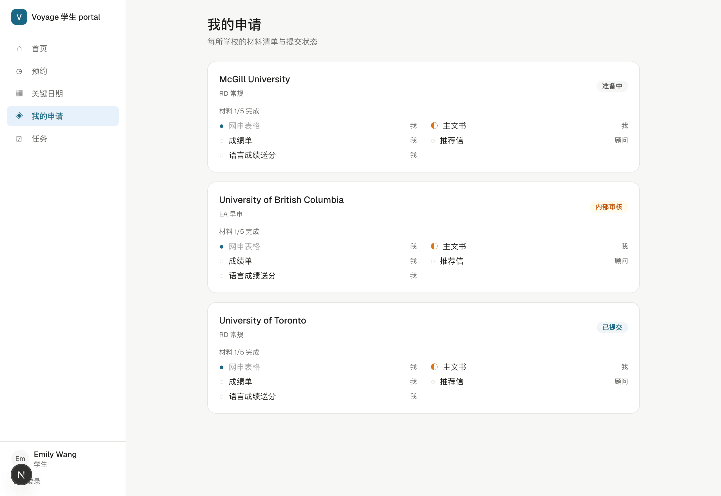Click RD 常规 under McGill University
Image resolution: width=721 pixels, height=496 pixels.
click(231, 94)
